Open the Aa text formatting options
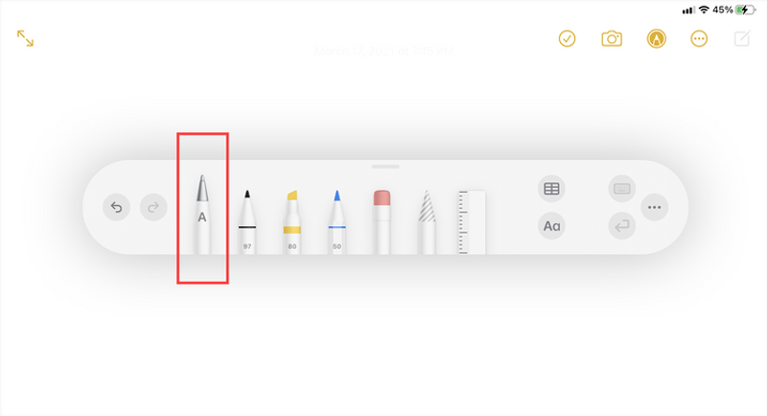The image size is (767, 416). click(552, 226)
